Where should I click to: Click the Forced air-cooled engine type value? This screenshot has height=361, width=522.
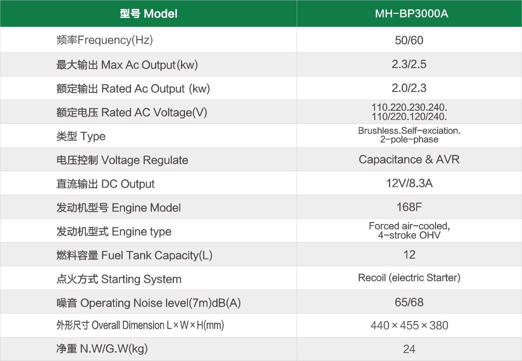409,230
